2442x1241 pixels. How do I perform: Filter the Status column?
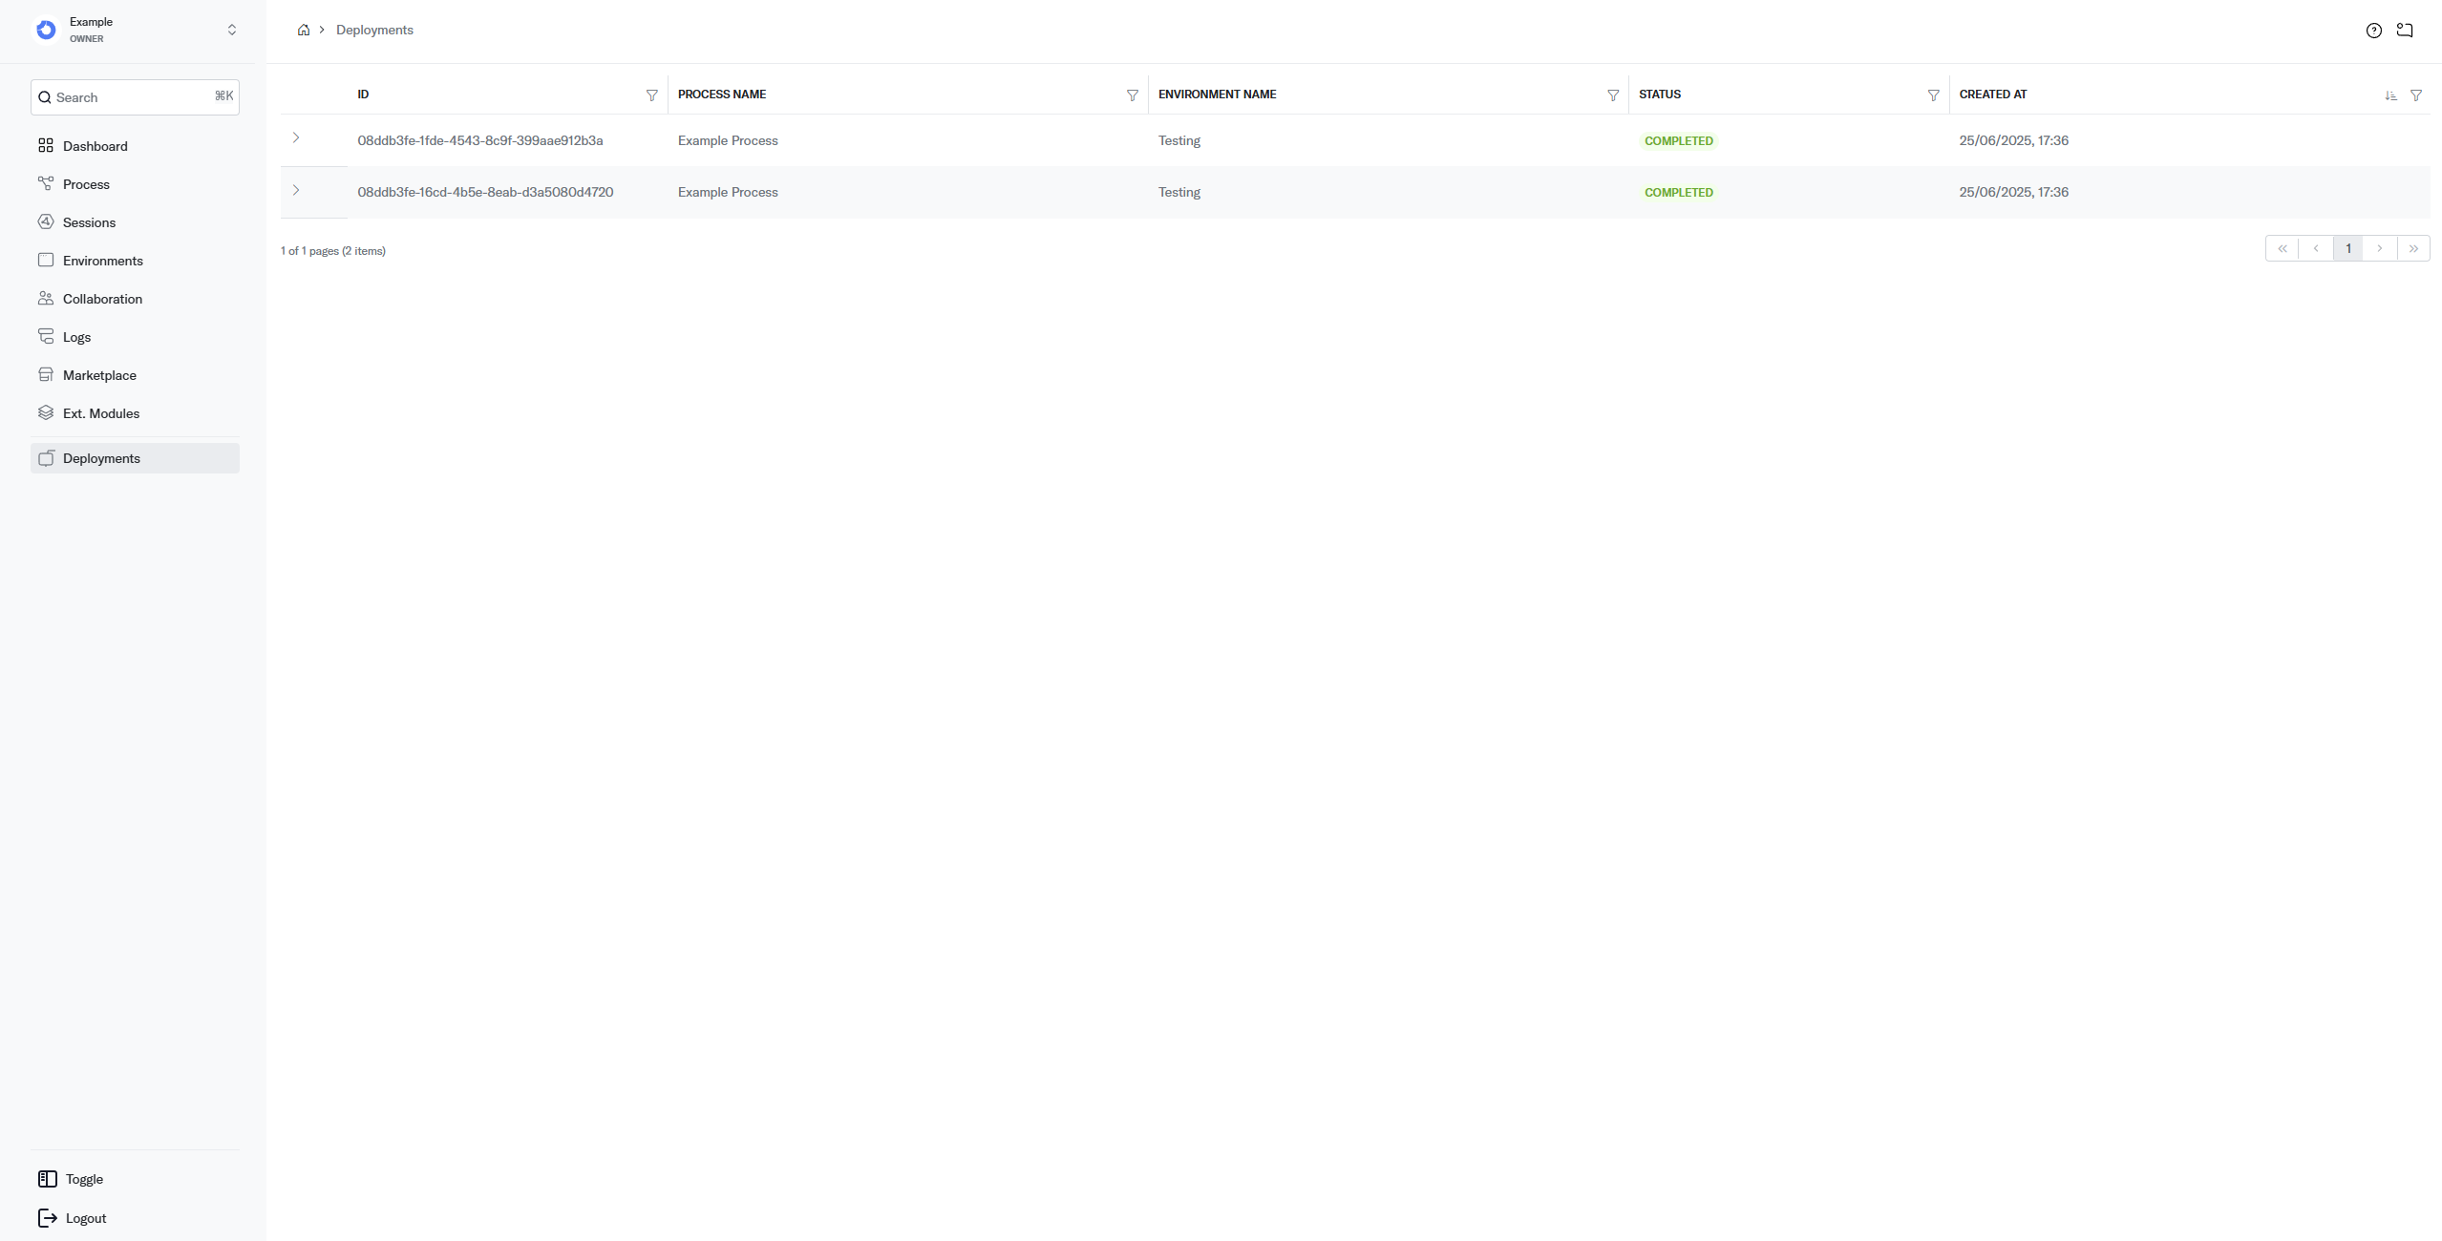click(1934, 95)
